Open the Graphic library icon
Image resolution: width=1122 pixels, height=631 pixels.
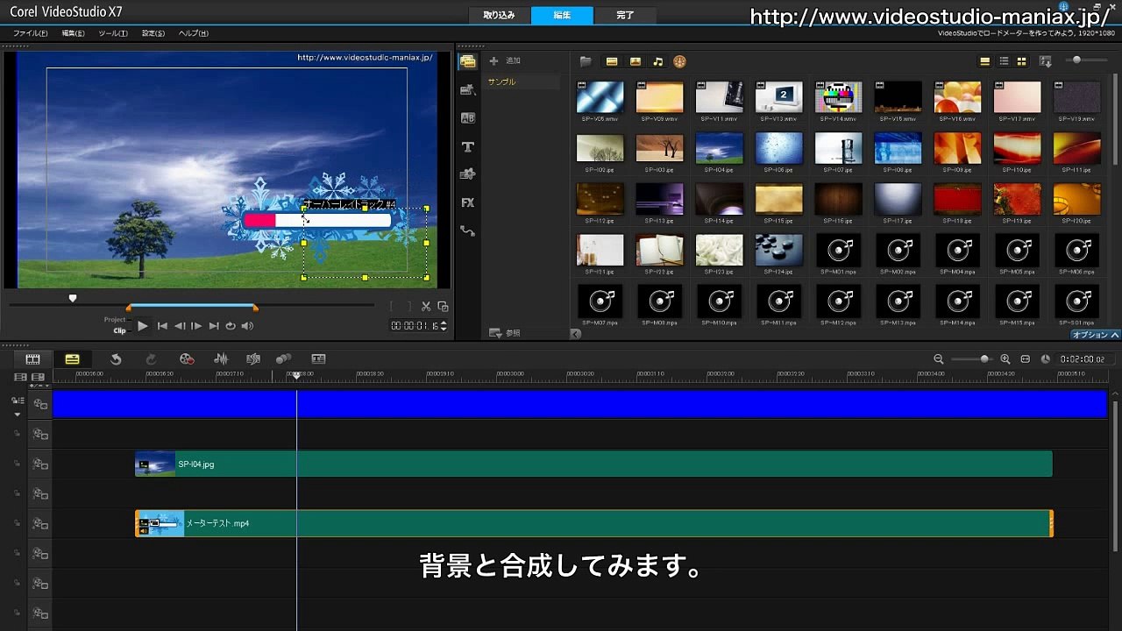coord(467,174)
